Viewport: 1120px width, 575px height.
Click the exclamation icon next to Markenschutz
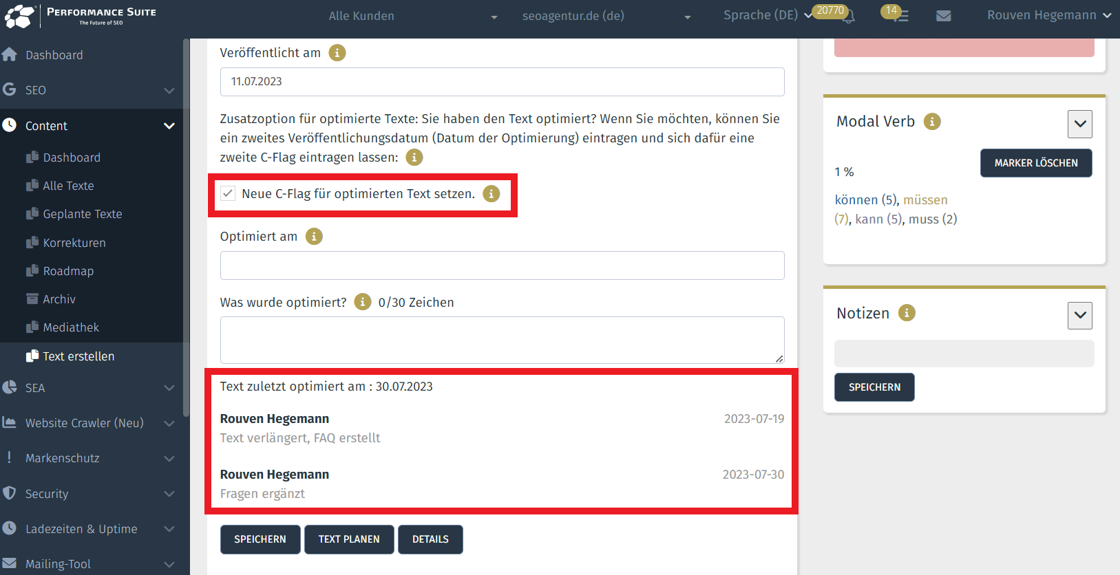click(x=9, y=457)
